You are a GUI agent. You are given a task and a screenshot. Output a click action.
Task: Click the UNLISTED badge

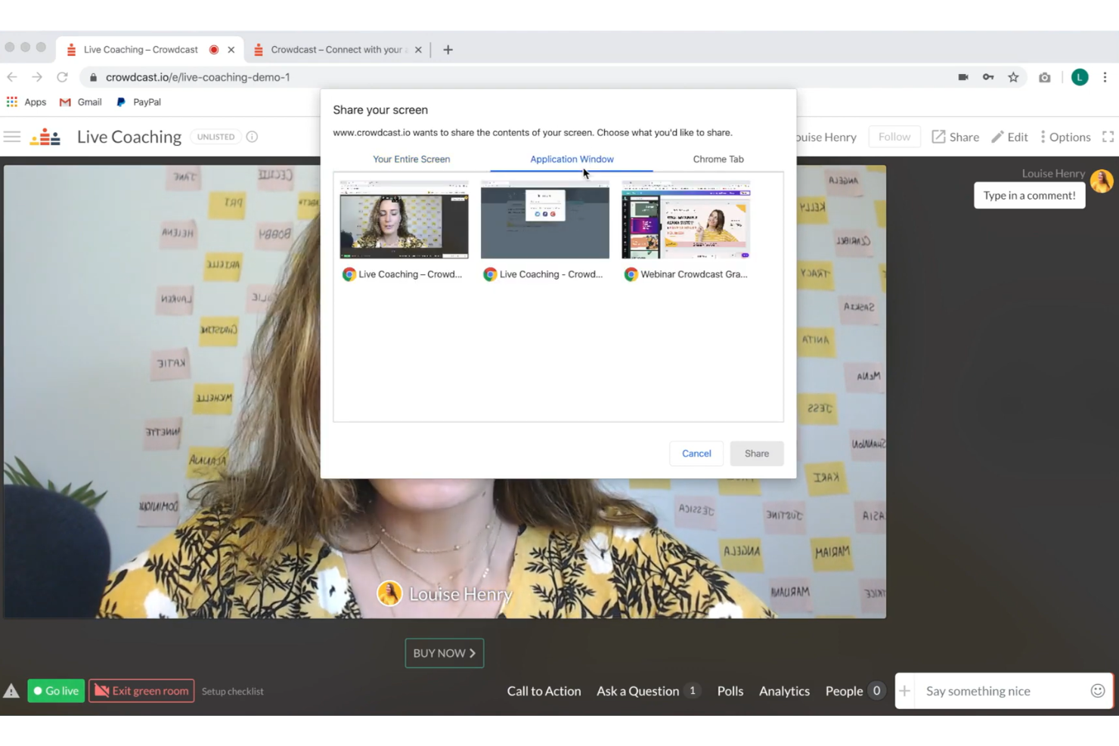215,137
